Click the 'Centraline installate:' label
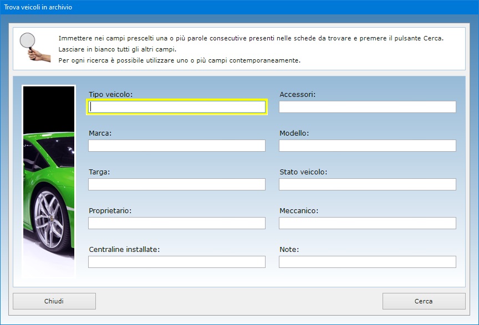479x325 pixels. coord(124,250)
